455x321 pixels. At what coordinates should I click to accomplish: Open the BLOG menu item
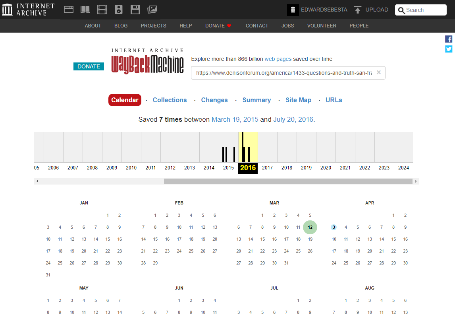(x=121, y=26)
